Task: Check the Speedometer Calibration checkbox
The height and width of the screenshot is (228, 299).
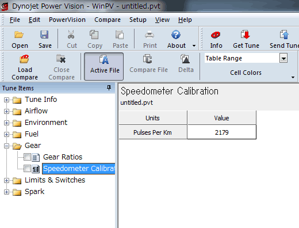Action: click(27, 169)
